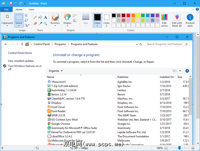
Task: Select the Eraser tool
Action: click(35, 24)
